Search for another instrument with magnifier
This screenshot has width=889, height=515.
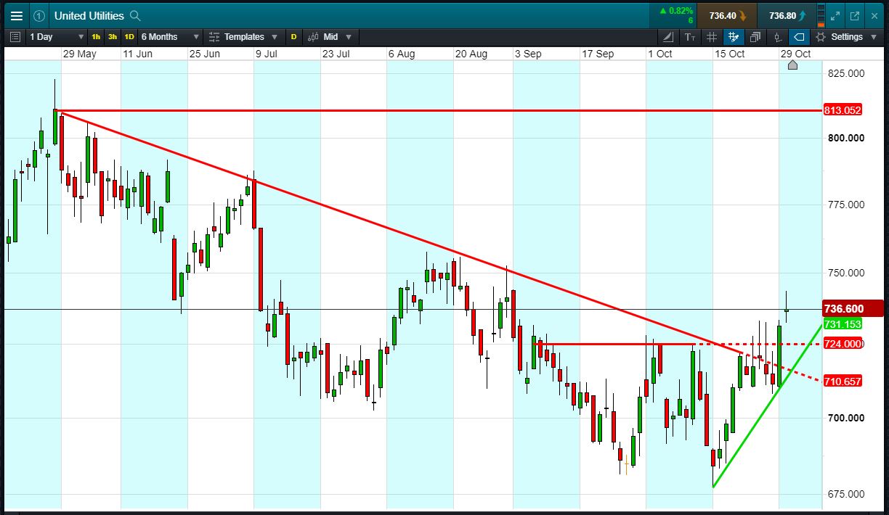point(134,16)
